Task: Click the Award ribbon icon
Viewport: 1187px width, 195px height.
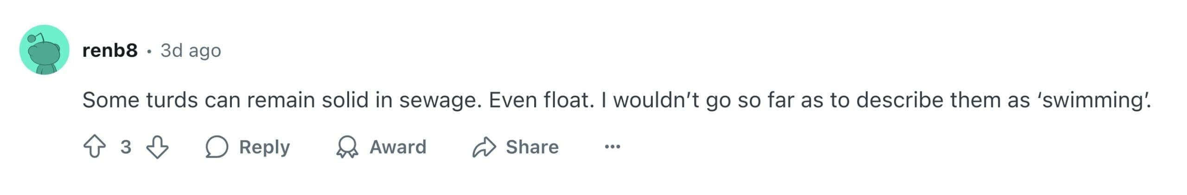Action: point(347,147)
